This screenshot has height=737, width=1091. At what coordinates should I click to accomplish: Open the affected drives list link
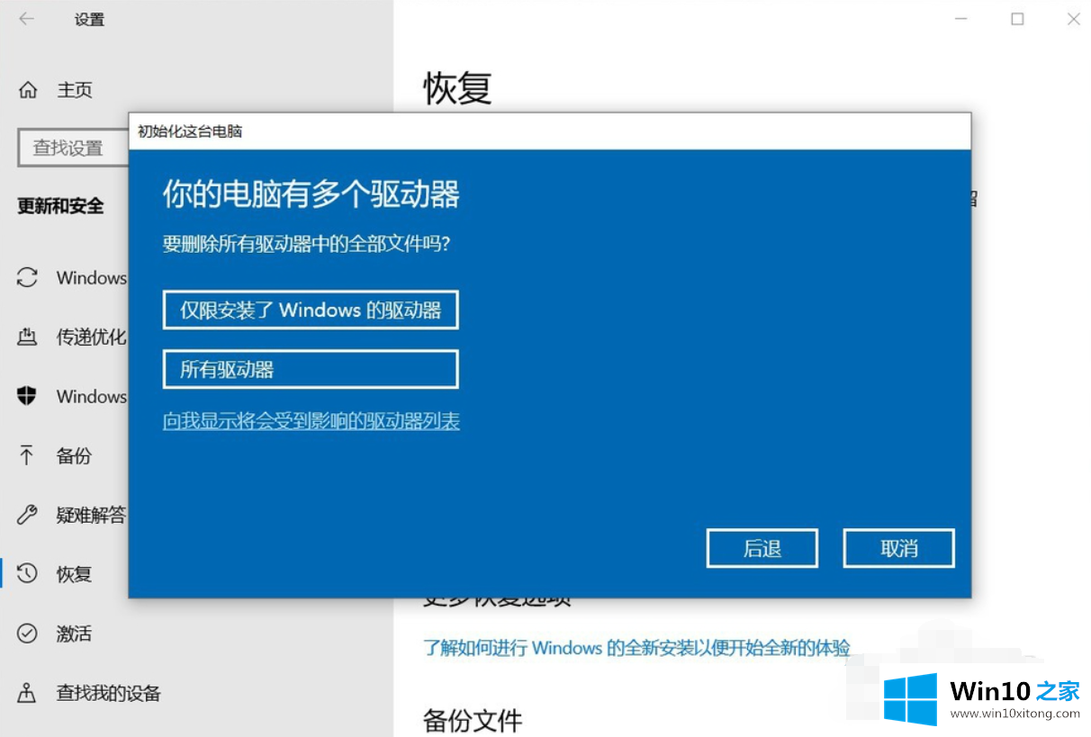(311, 421)
